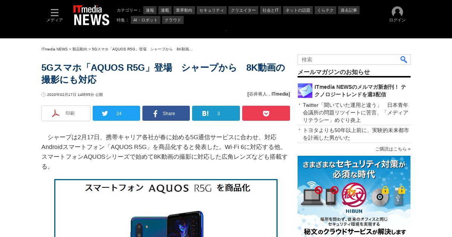This screenshot has width=452, height=237.
Task: Click the ご購読はこちら link
Action: point(393,149)
